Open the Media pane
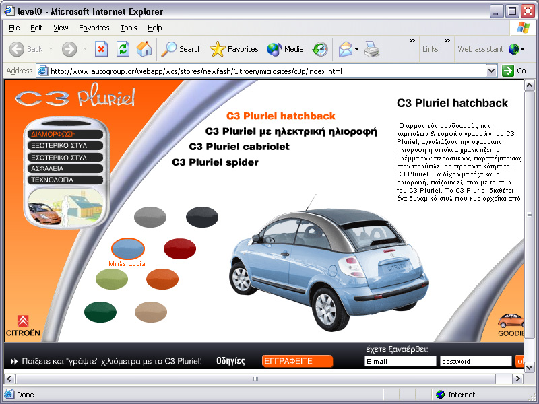 click(x=285, y=49)
